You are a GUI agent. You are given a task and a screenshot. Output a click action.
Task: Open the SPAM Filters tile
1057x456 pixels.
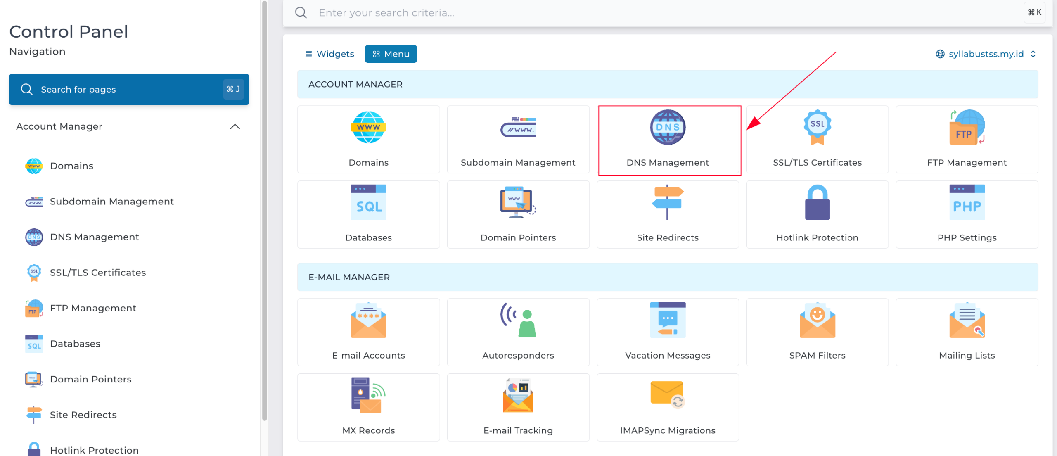[x=817, y=332]
